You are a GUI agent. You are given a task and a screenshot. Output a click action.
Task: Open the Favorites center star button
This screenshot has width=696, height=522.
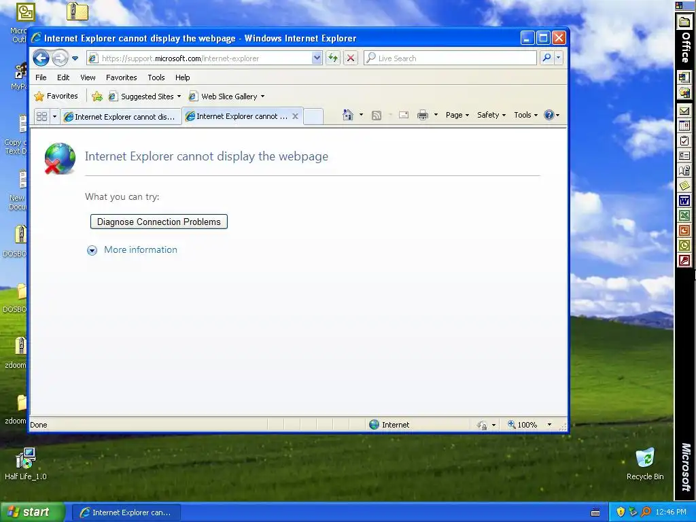(56, 96)
